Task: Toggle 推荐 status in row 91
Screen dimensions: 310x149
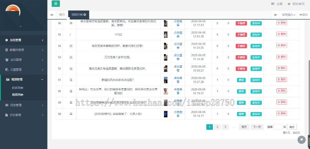Action: tap(241, 80)
